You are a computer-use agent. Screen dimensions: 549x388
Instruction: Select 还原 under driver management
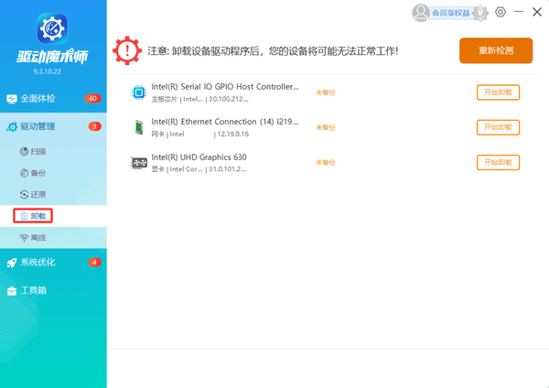(x=37, y=194)
